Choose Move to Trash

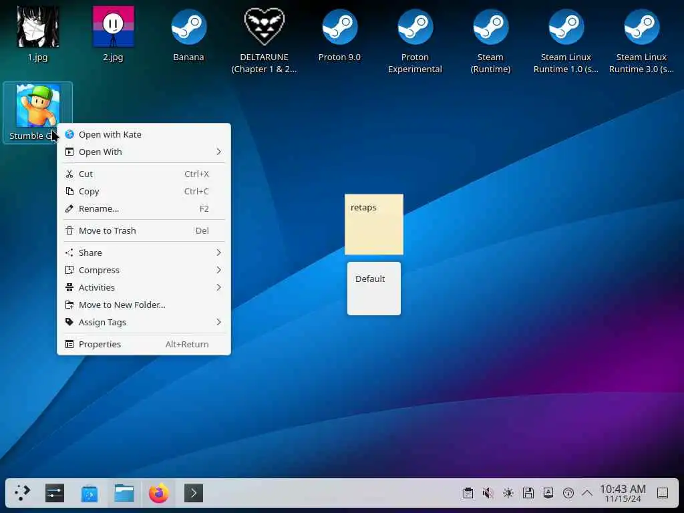144,230
